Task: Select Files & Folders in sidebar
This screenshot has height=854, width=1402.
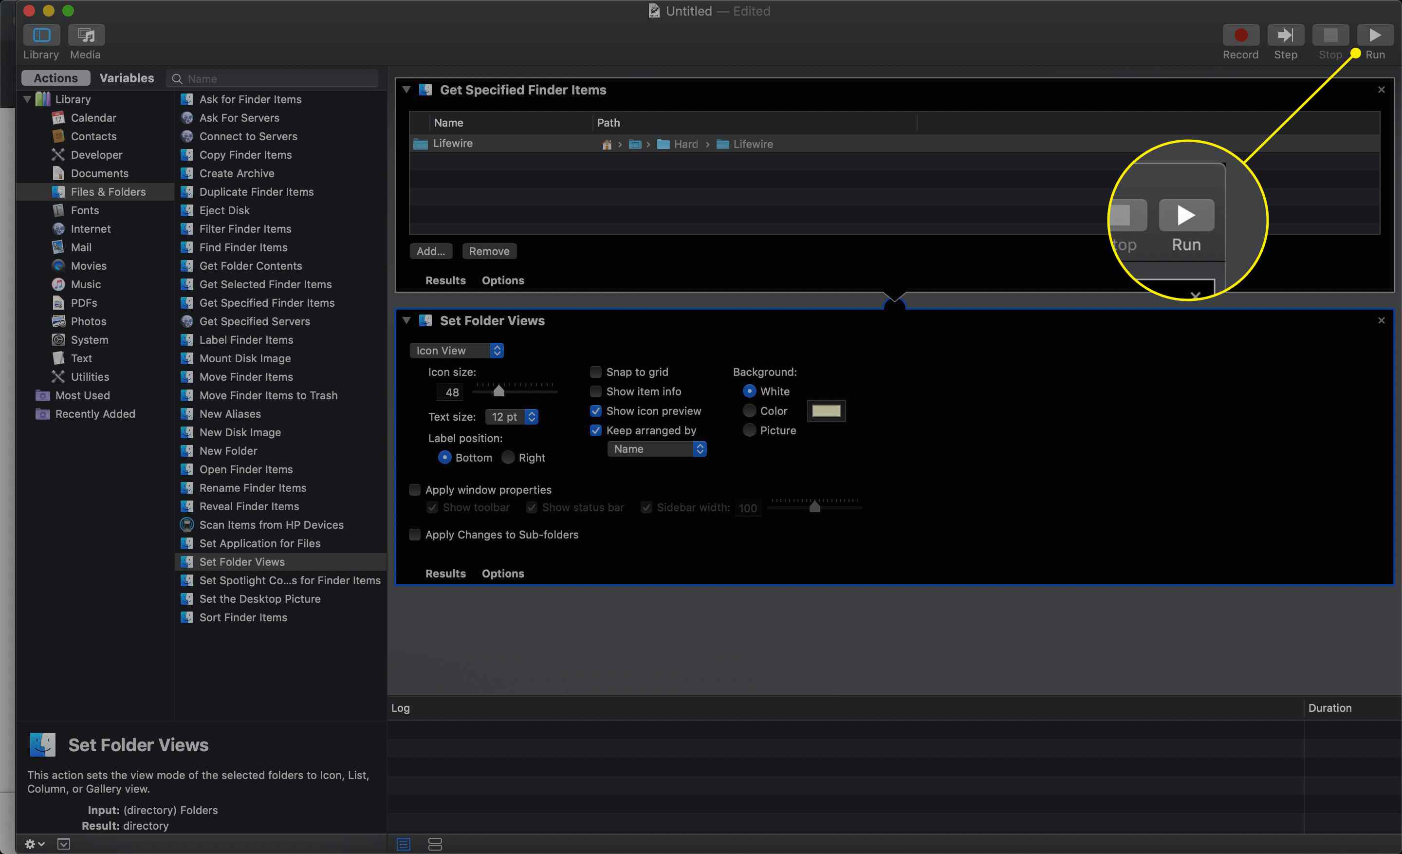Action: 109,191
